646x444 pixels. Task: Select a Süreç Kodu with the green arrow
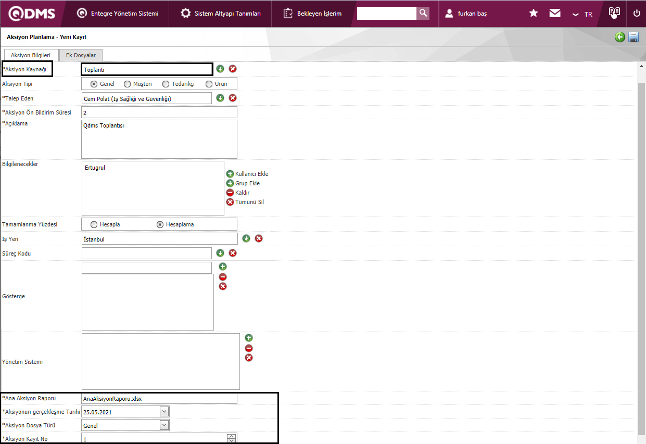click(x=220, y=253)
